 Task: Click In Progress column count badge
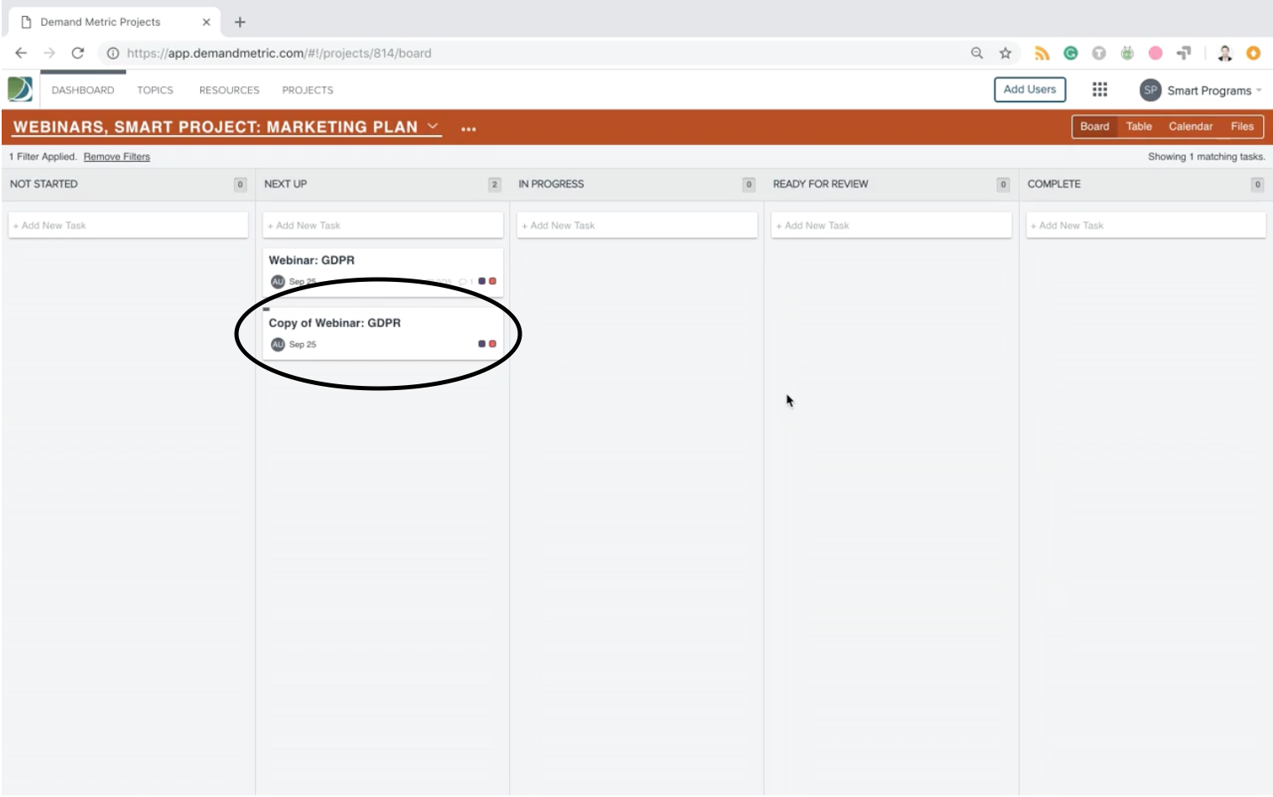point(749,185)
